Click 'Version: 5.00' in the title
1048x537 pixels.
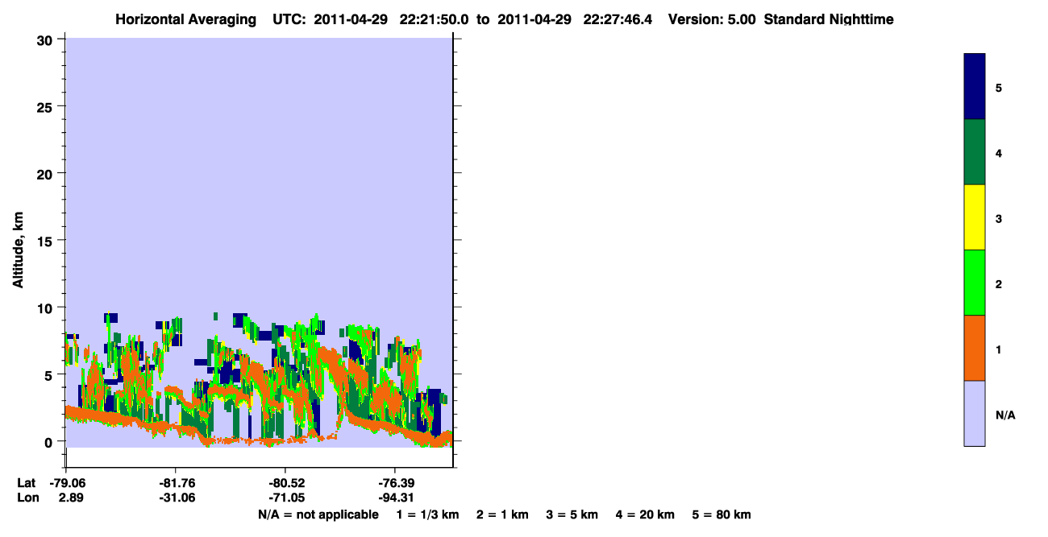[712, 19]
